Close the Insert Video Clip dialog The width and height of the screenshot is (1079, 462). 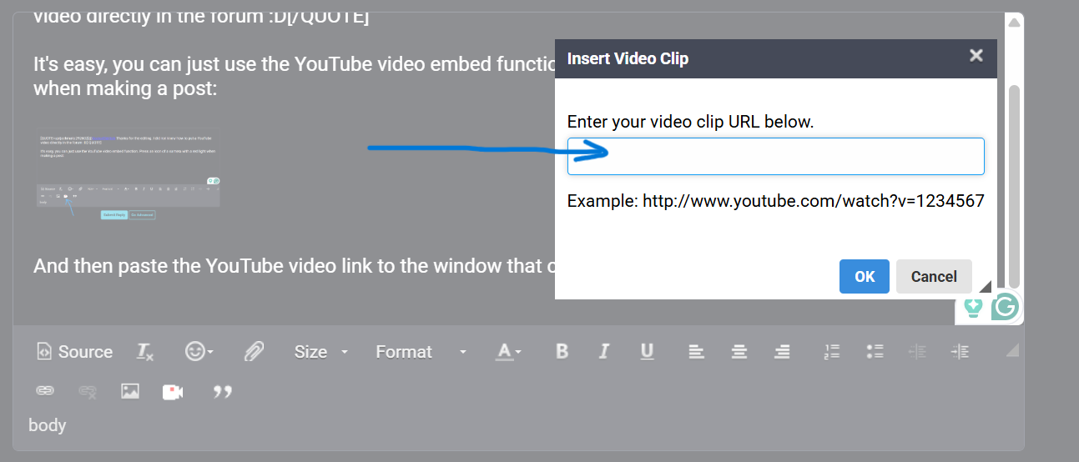(976, 56)
